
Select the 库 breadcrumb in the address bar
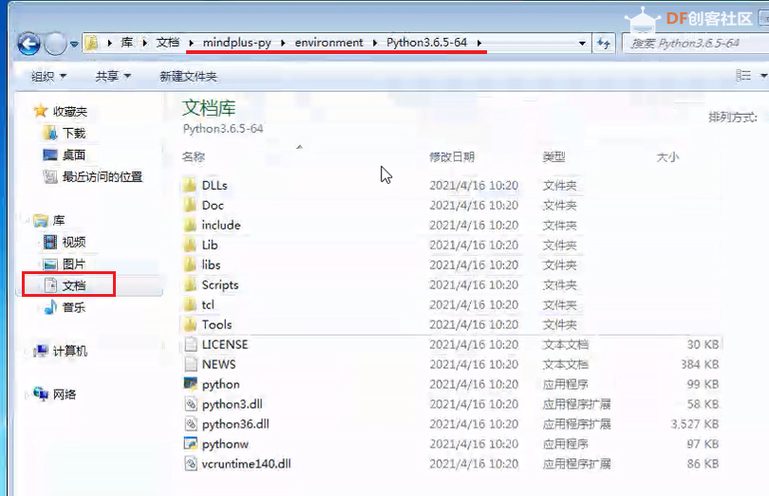point(127,43)
